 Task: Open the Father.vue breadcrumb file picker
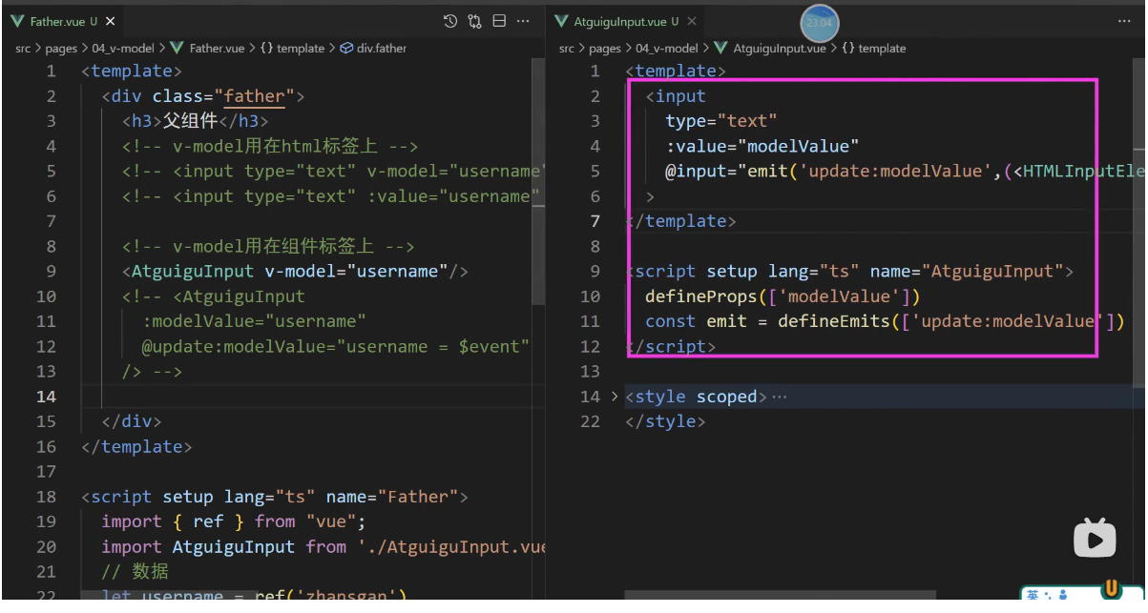(210, 48)
